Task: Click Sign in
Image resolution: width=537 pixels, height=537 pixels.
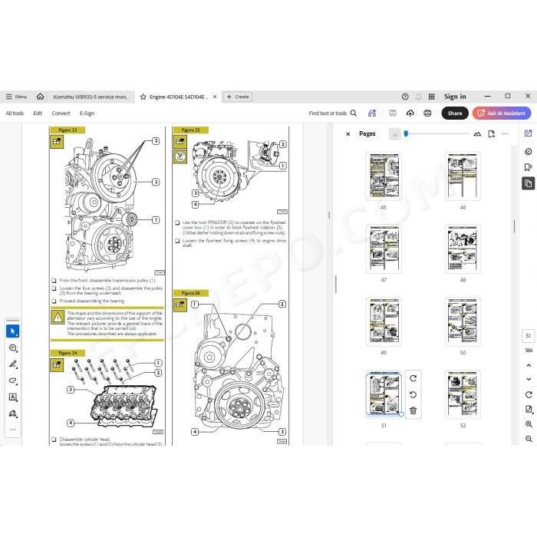Action: (x=455, y=97)
